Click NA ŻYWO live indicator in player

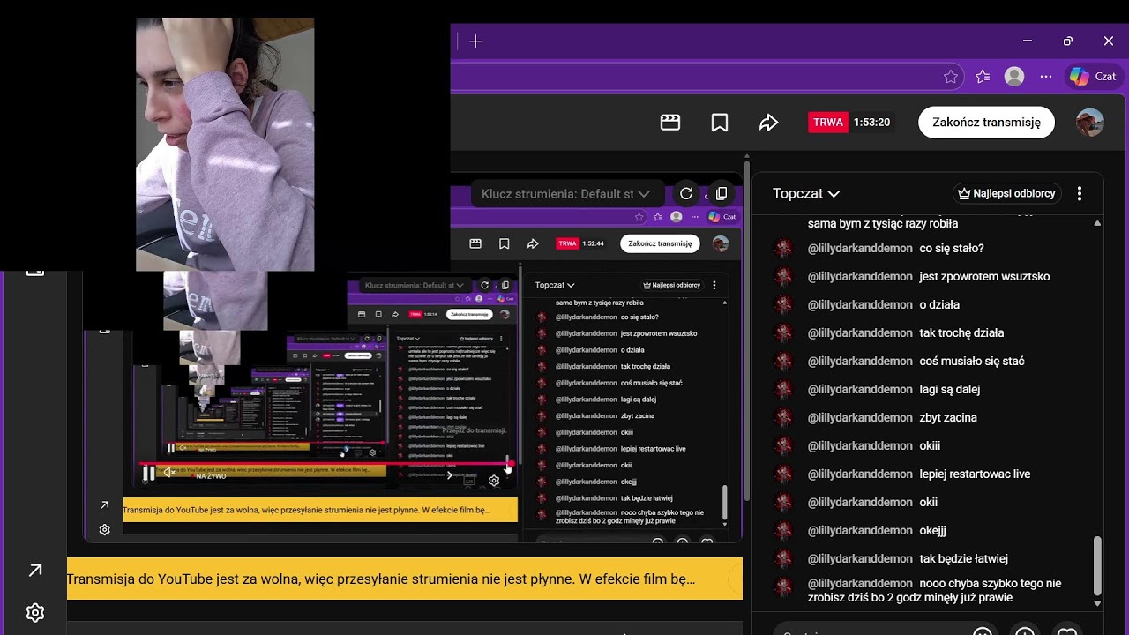pyautogui.click(x=211, y=476)
